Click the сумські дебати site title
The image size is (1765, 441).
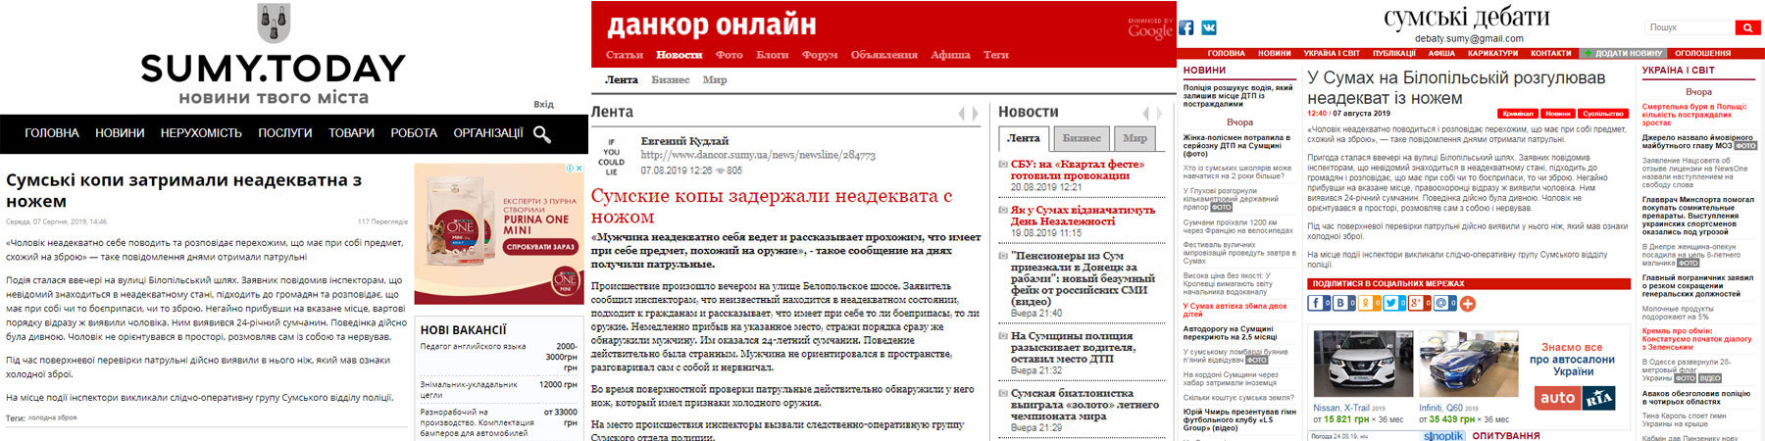(x=1467, y=18)
